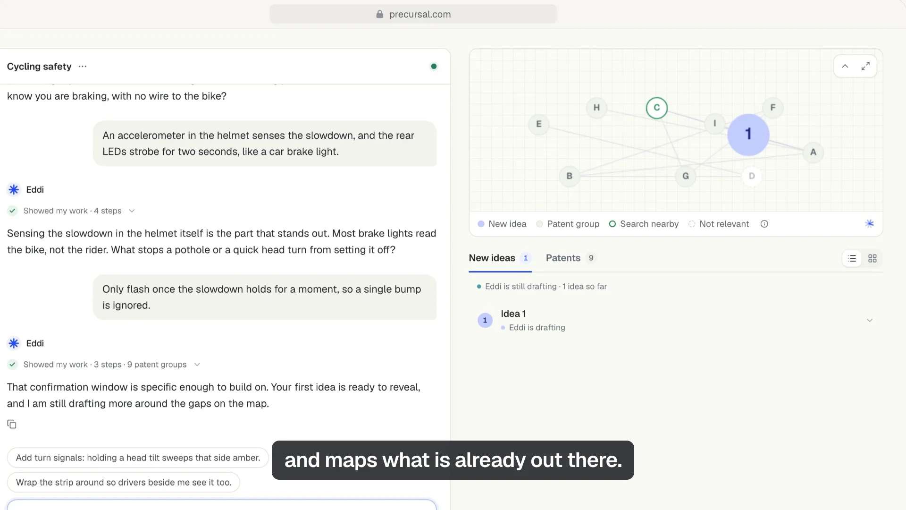
Task: Open the map legend info icon
Action: pos(764,224)
